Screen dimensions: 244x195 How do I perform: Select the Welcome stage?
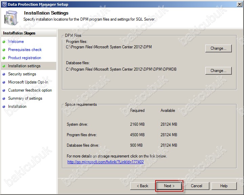16,42
